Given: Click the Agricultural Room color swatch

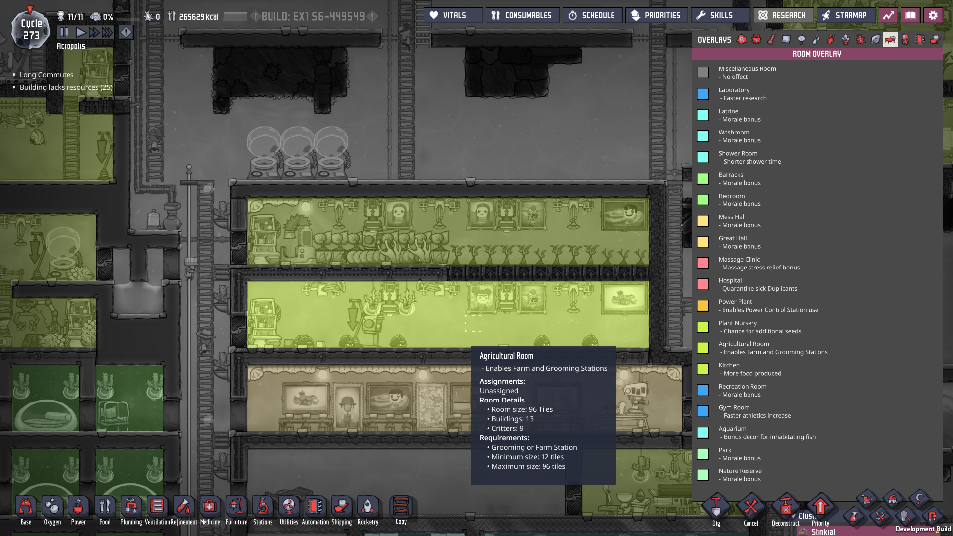Looking at the screenshot, I should tap(702, 348).
